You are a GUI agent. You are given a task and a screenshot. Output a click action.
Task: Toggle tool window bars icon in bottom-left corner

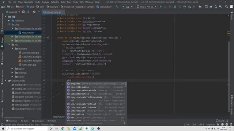[2, 124]
